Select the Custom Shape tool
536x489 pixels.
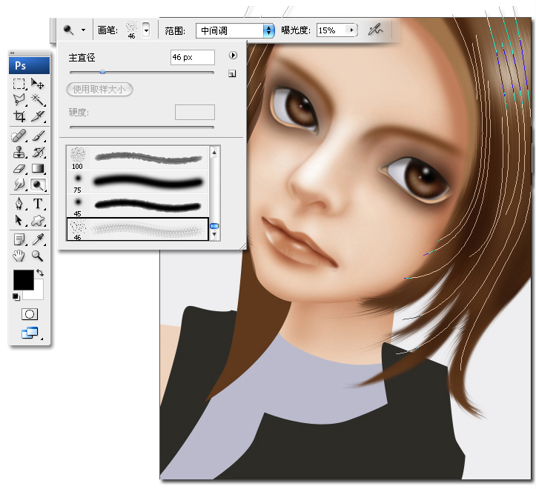(x=38, y=220)
